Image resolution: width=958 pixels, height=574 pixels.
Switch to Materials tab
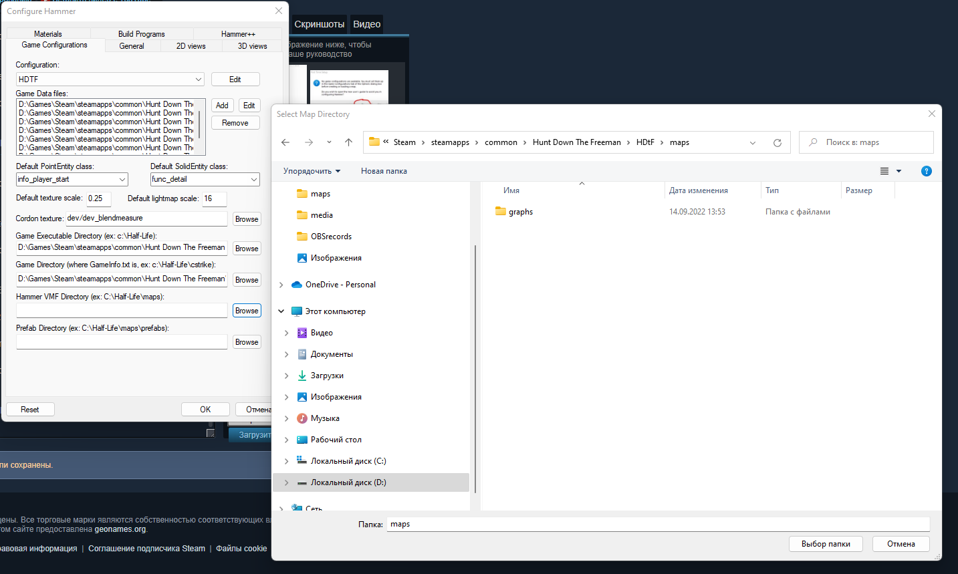pos(47,34)
